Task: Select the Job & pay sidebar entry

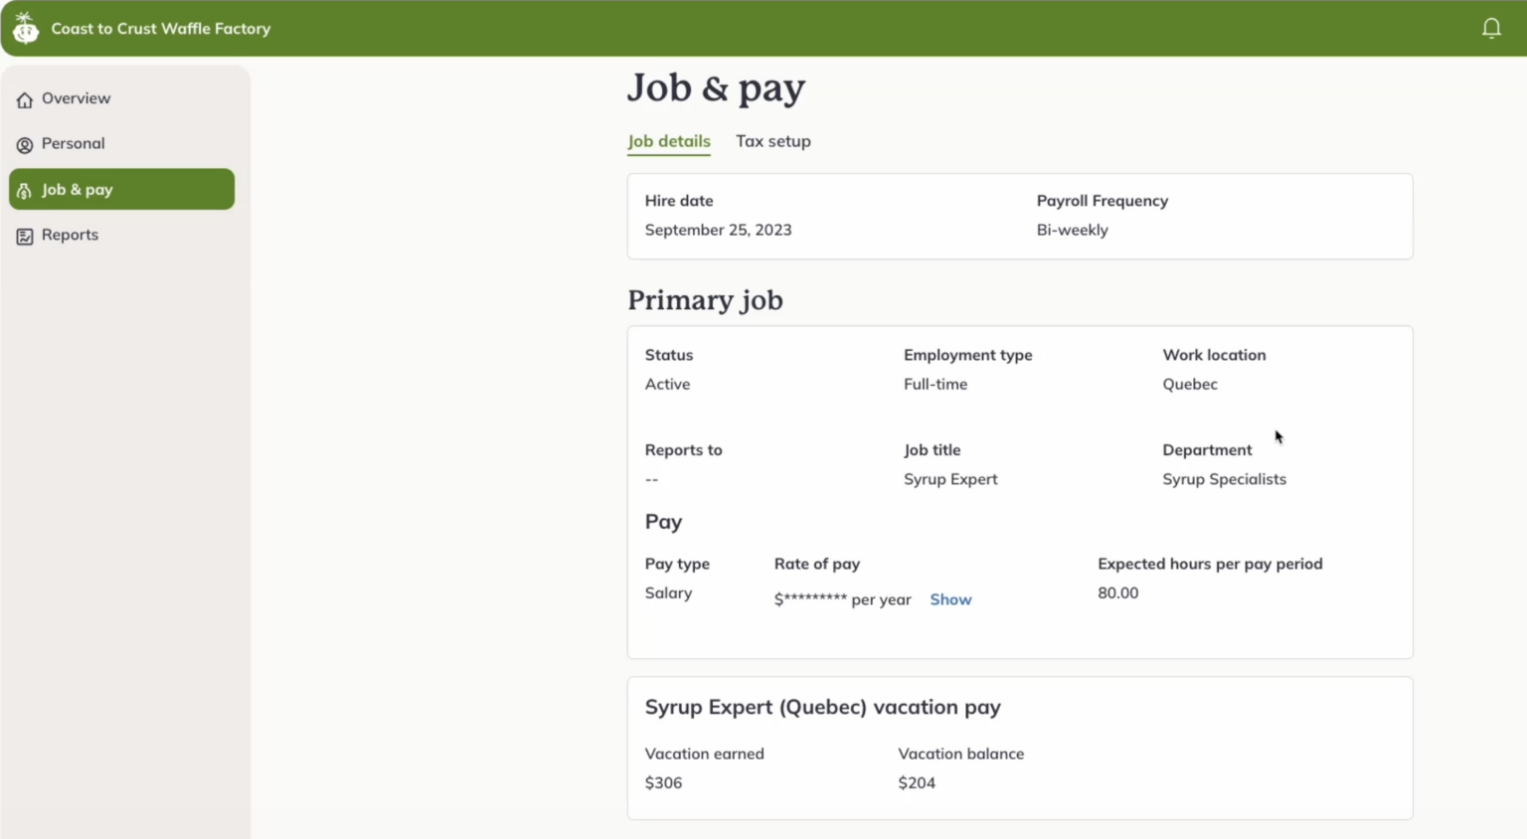Action: pyautogui.click(x=77, y=189)
